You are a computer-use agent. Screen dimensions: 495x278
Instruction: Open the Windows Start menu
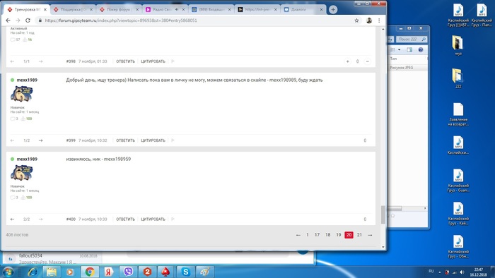[8, 272]
